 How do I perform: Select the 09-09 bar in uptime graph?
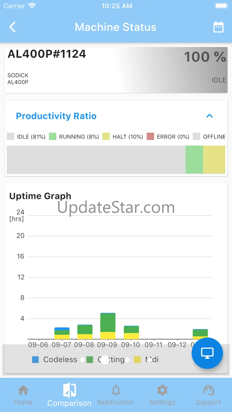point(107,326)
